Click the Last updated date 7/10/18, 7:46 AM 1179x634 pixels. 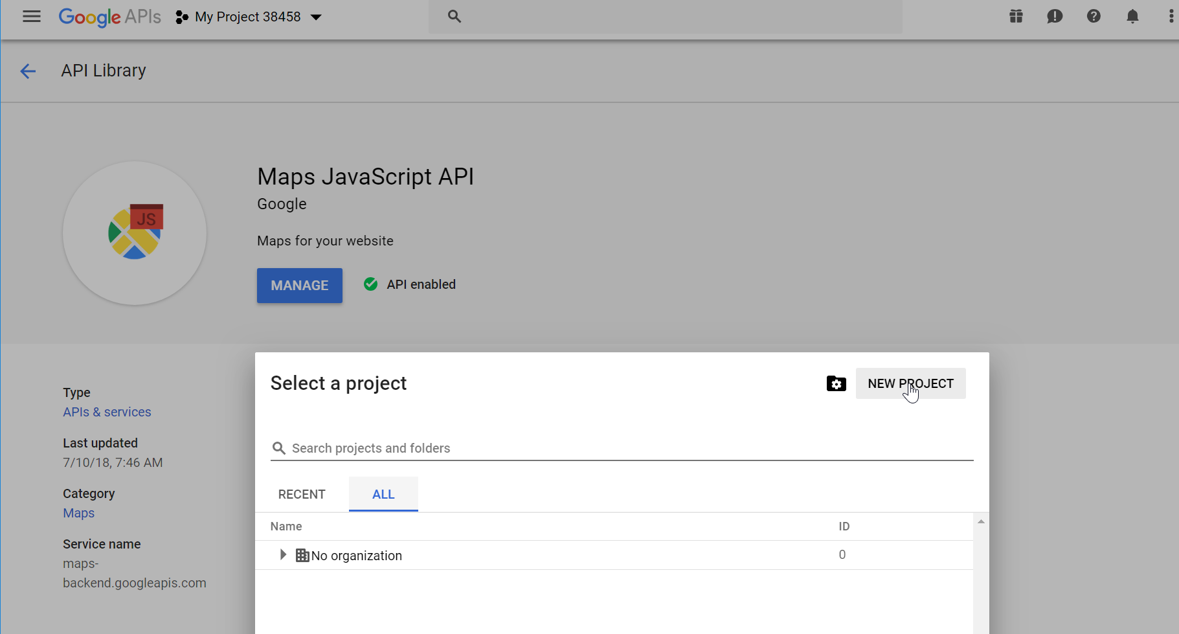click(113, 462)
